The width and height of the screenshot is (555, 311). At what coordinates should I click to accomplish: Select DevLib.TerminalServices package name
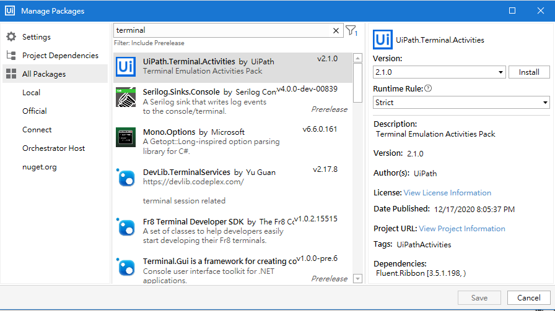click(186, 172)
